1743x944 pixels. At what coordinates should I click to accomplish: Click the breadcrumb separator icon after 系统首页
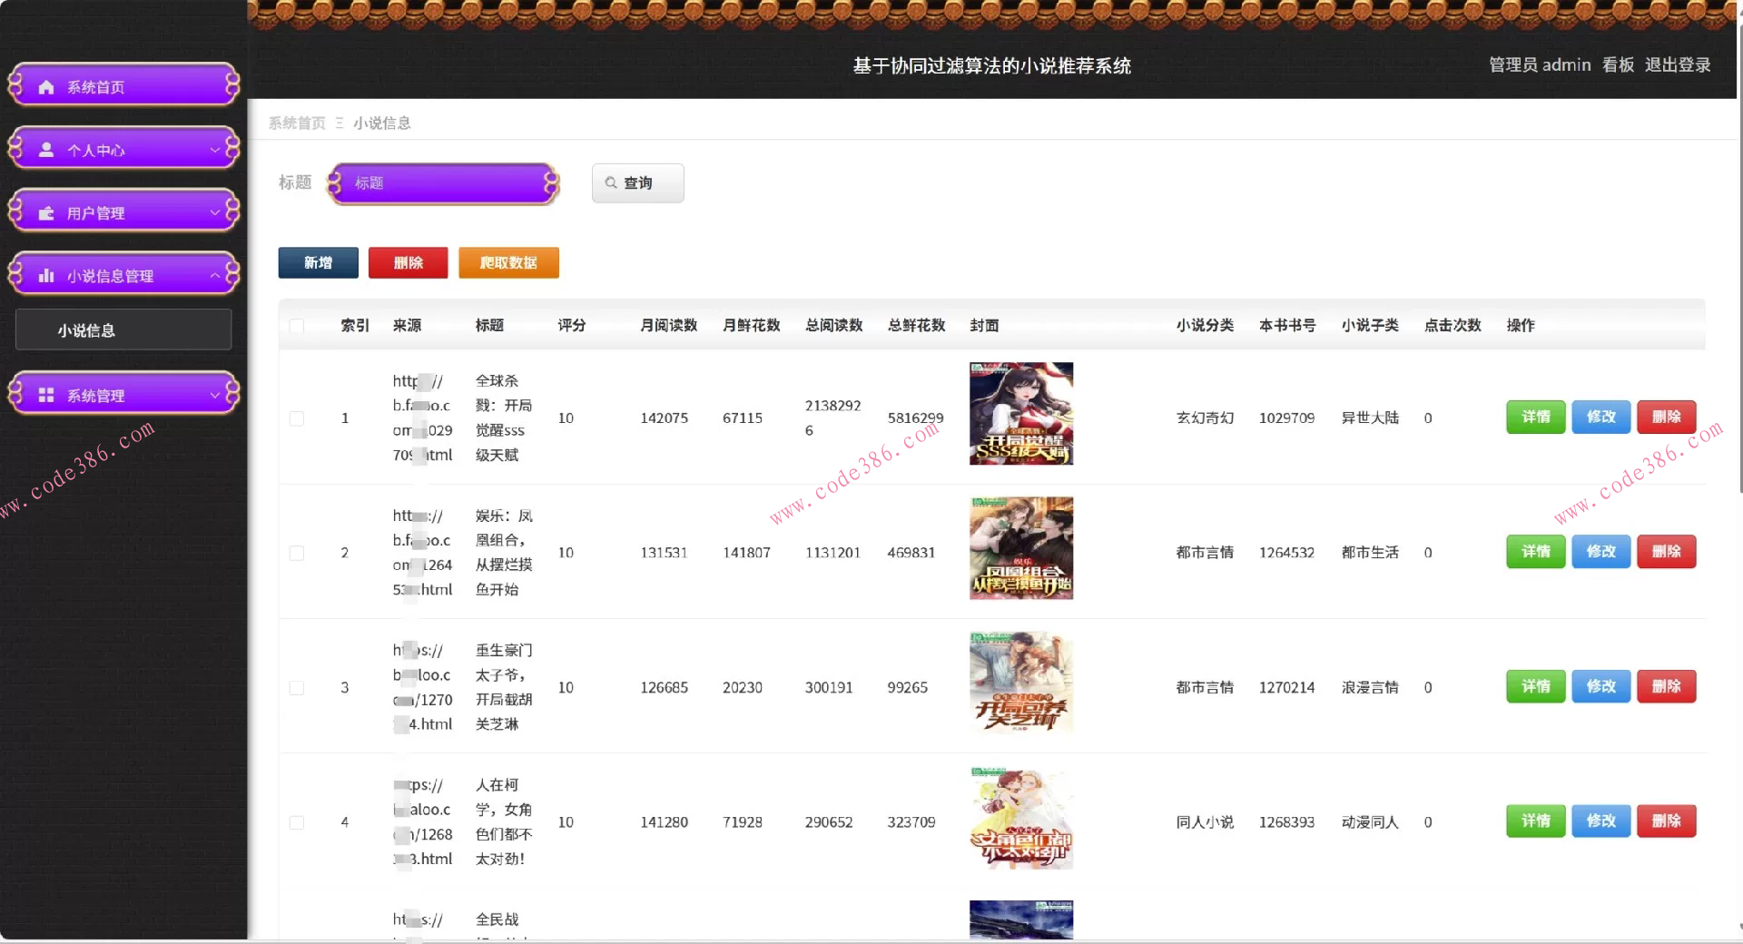pos(338,123)
